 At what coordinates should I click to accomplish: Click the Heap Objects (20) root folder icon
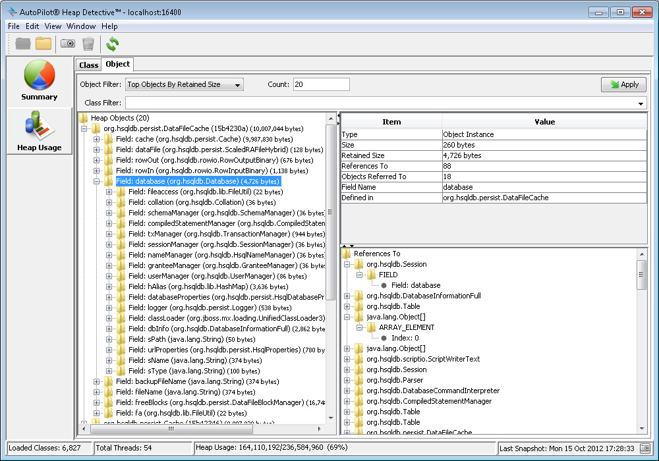pos(83,118)
